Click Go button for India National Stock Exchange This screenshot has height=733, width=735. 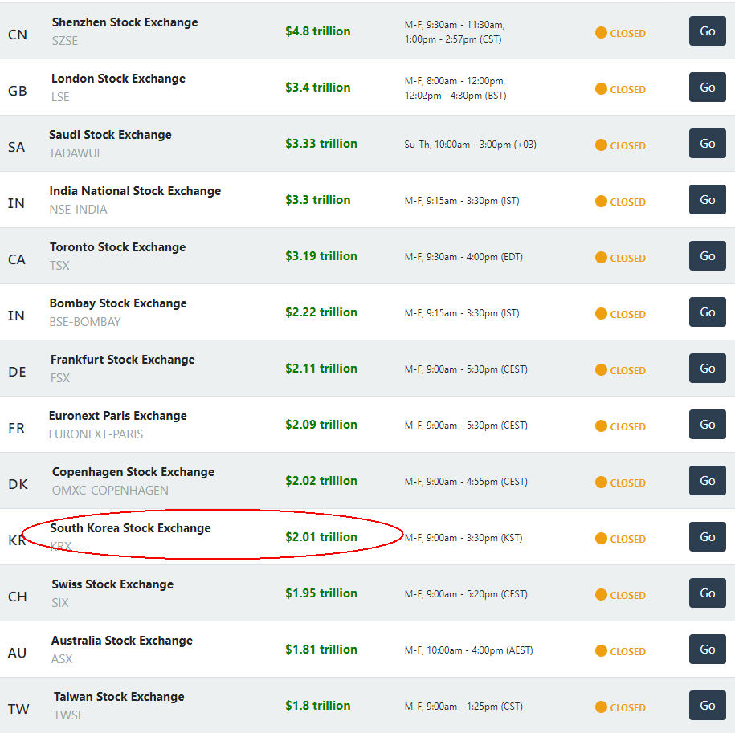tap(707, 200)
